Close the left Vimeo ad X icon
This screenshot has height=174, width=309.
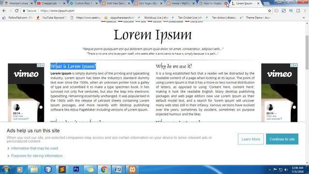(42, 65)
